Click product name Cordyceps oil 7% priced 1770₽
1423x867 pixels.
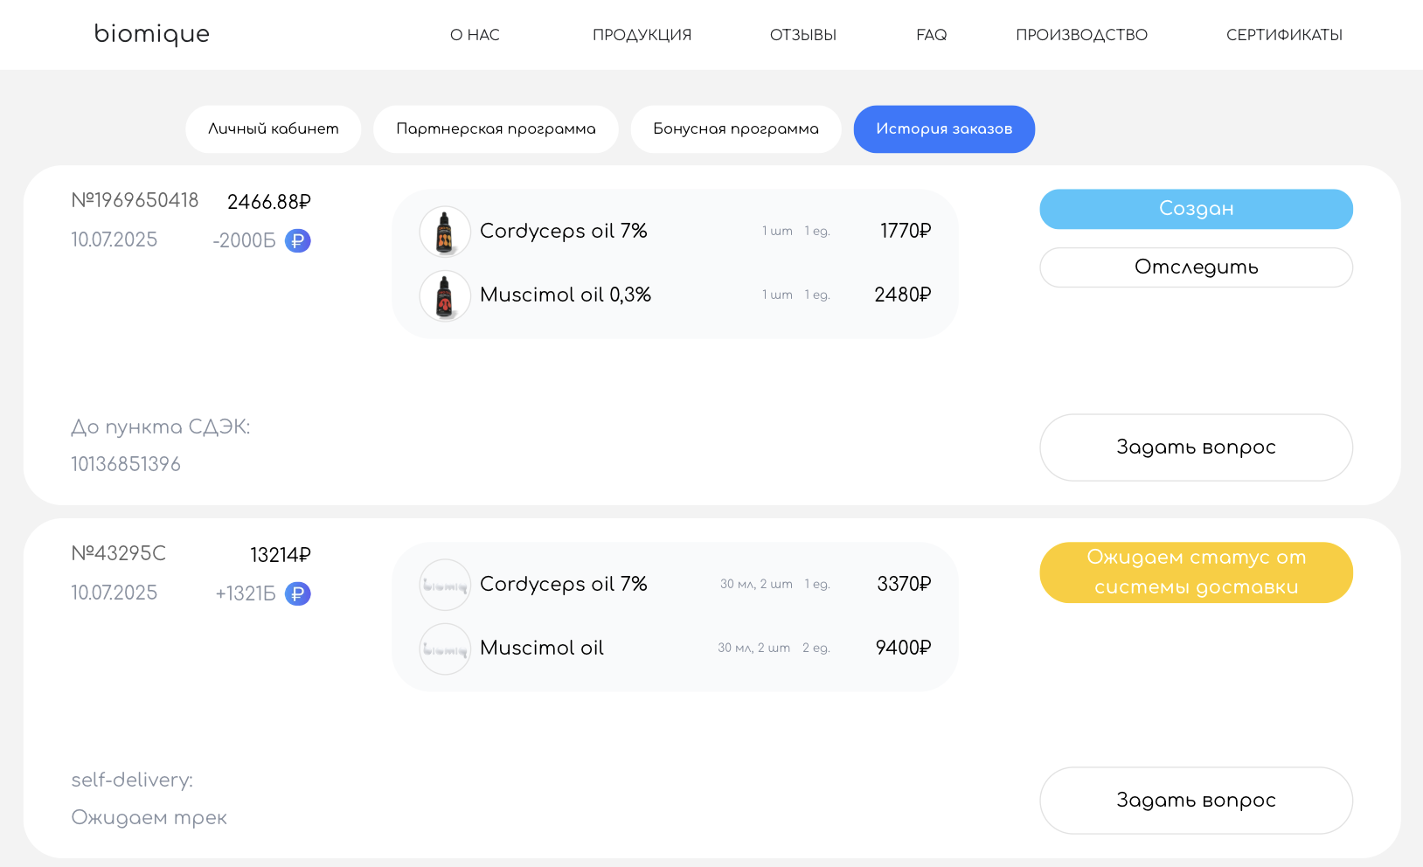[564, 231]
